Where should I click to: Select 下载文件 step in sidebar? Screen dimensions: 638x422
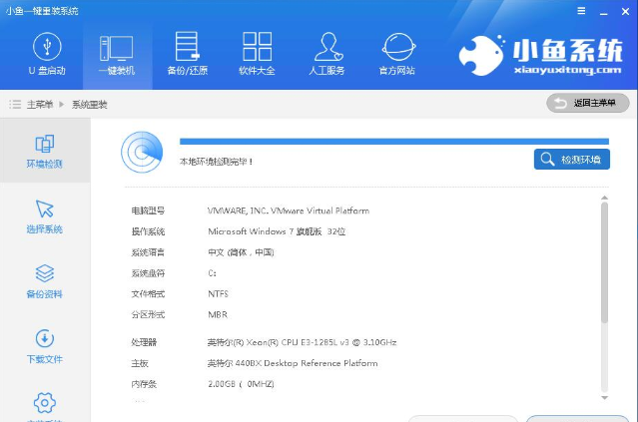click(45, 347)
